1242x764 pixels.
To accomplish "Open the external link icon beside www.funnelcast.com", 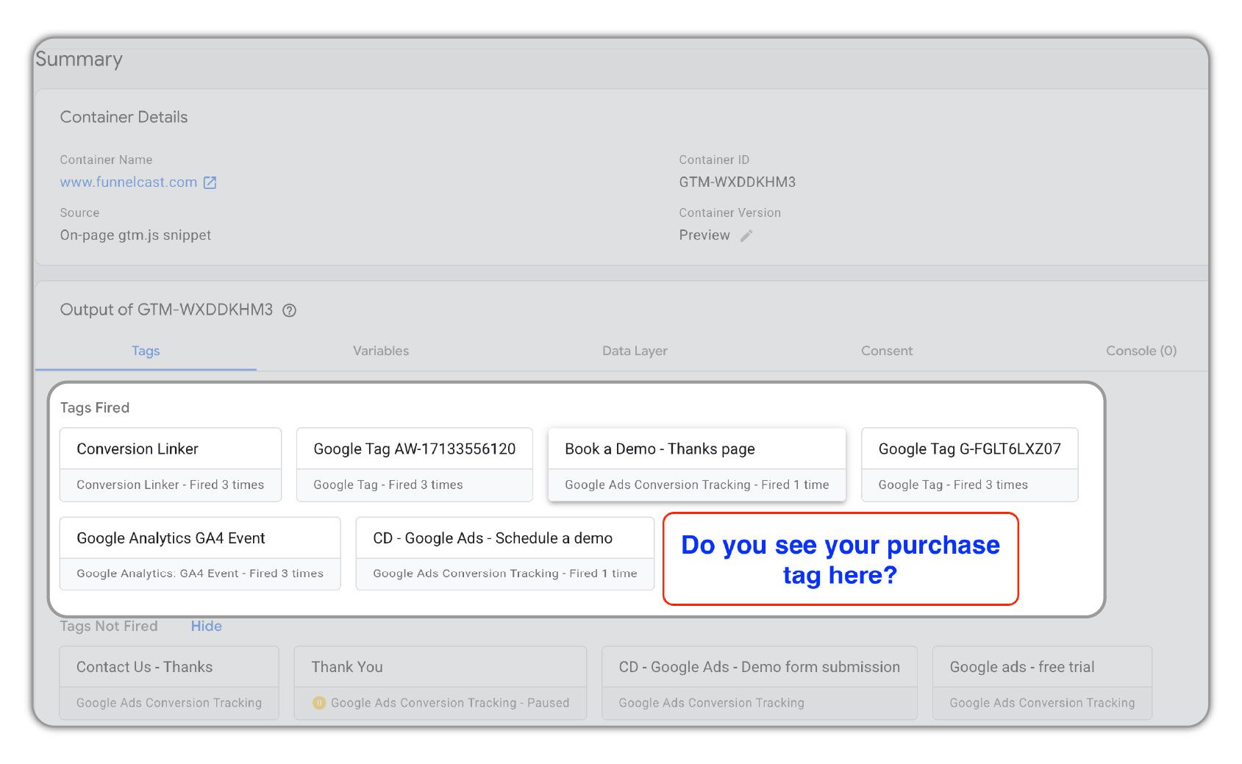I will (210, 182).
